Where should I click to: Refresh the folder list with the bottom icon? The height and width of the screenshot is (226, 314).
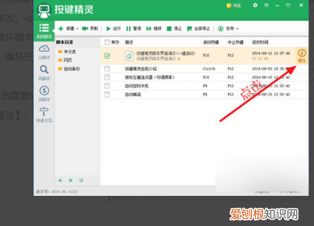tap(81, 180)
